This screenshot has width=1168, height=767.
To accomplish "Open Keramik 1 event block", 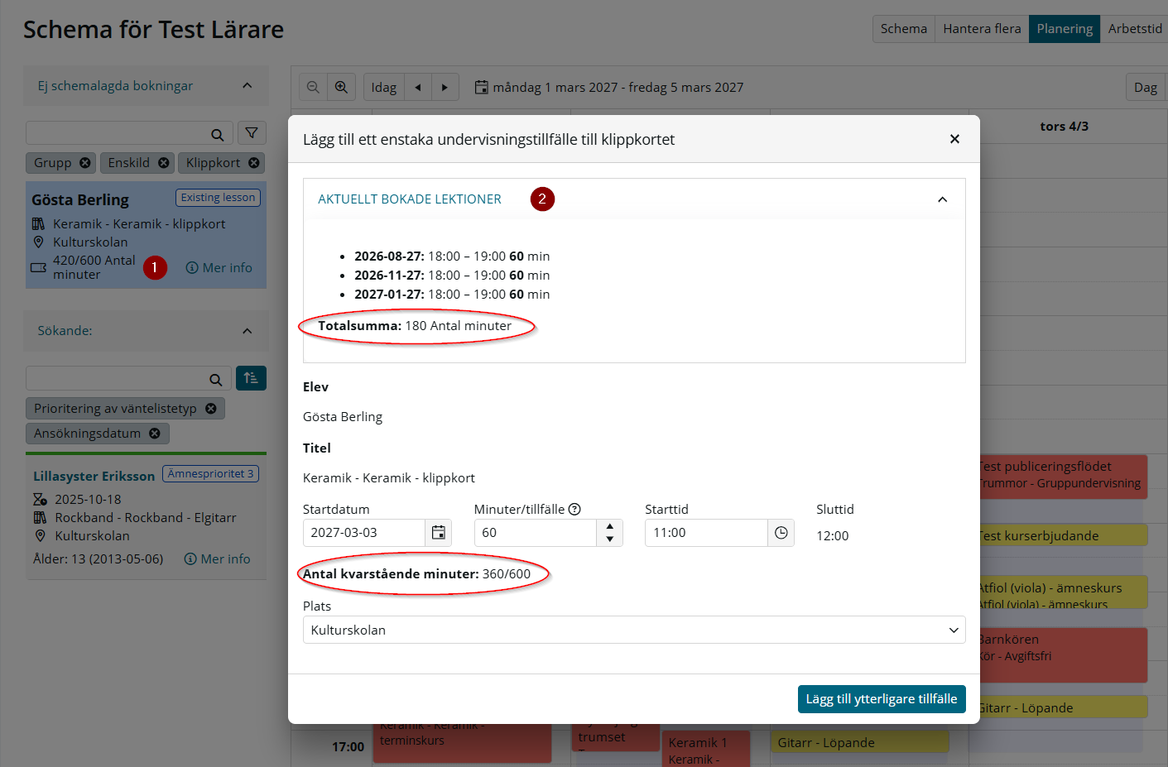I will (706, 749).
